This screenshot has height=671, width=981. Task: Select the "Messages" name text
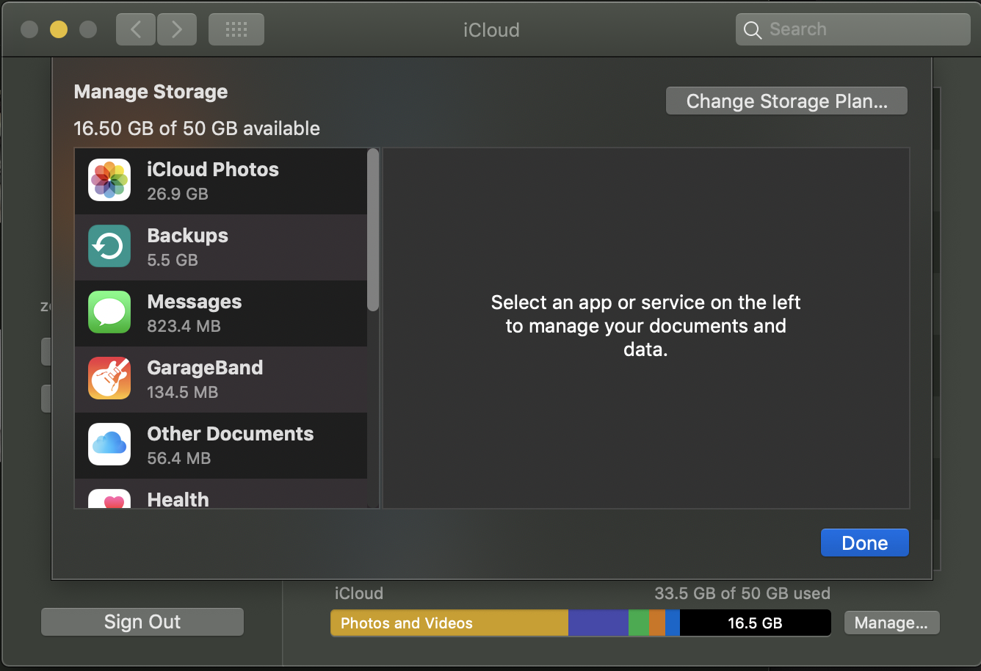pyautogui.click(x=195, y=302)
